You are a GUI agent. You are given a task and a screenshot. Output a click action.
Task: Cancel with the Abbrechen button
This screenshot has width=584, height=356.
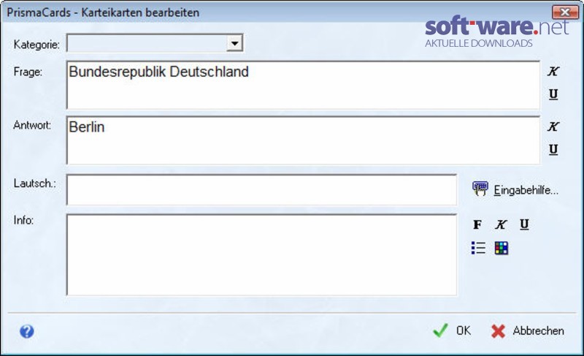coord(527,330)
